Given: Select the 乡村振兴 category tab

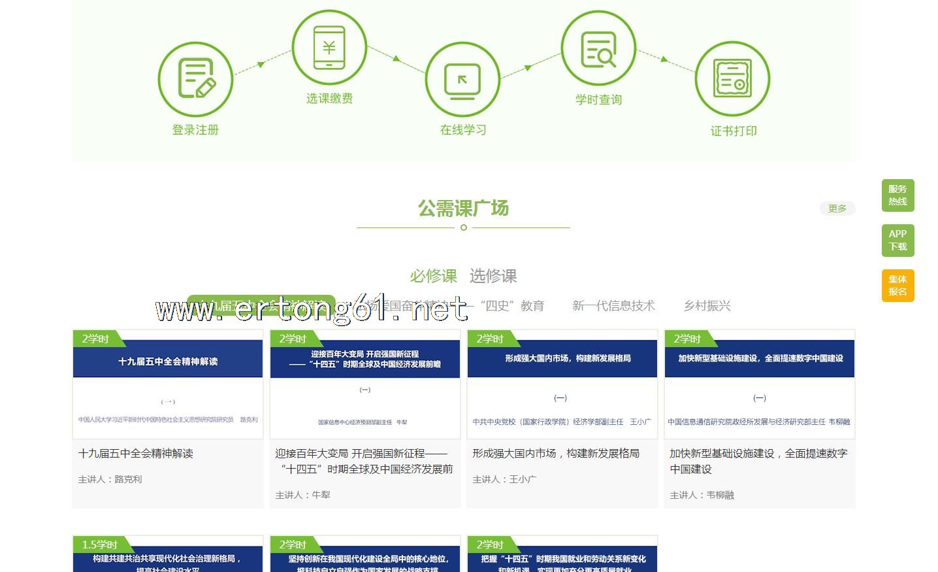Looking at the screenshot, I should click(x=707, y=306).
